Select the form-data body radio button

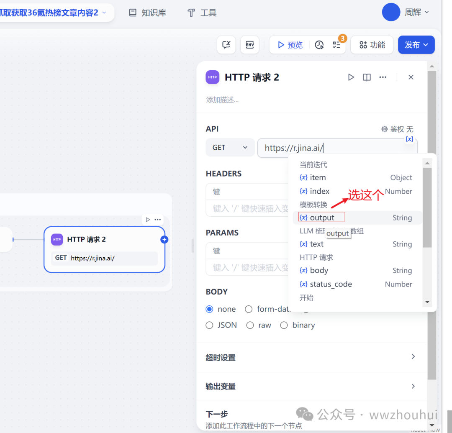point(249,309)
